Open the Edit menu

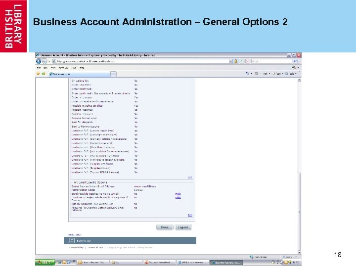[45, 68]
